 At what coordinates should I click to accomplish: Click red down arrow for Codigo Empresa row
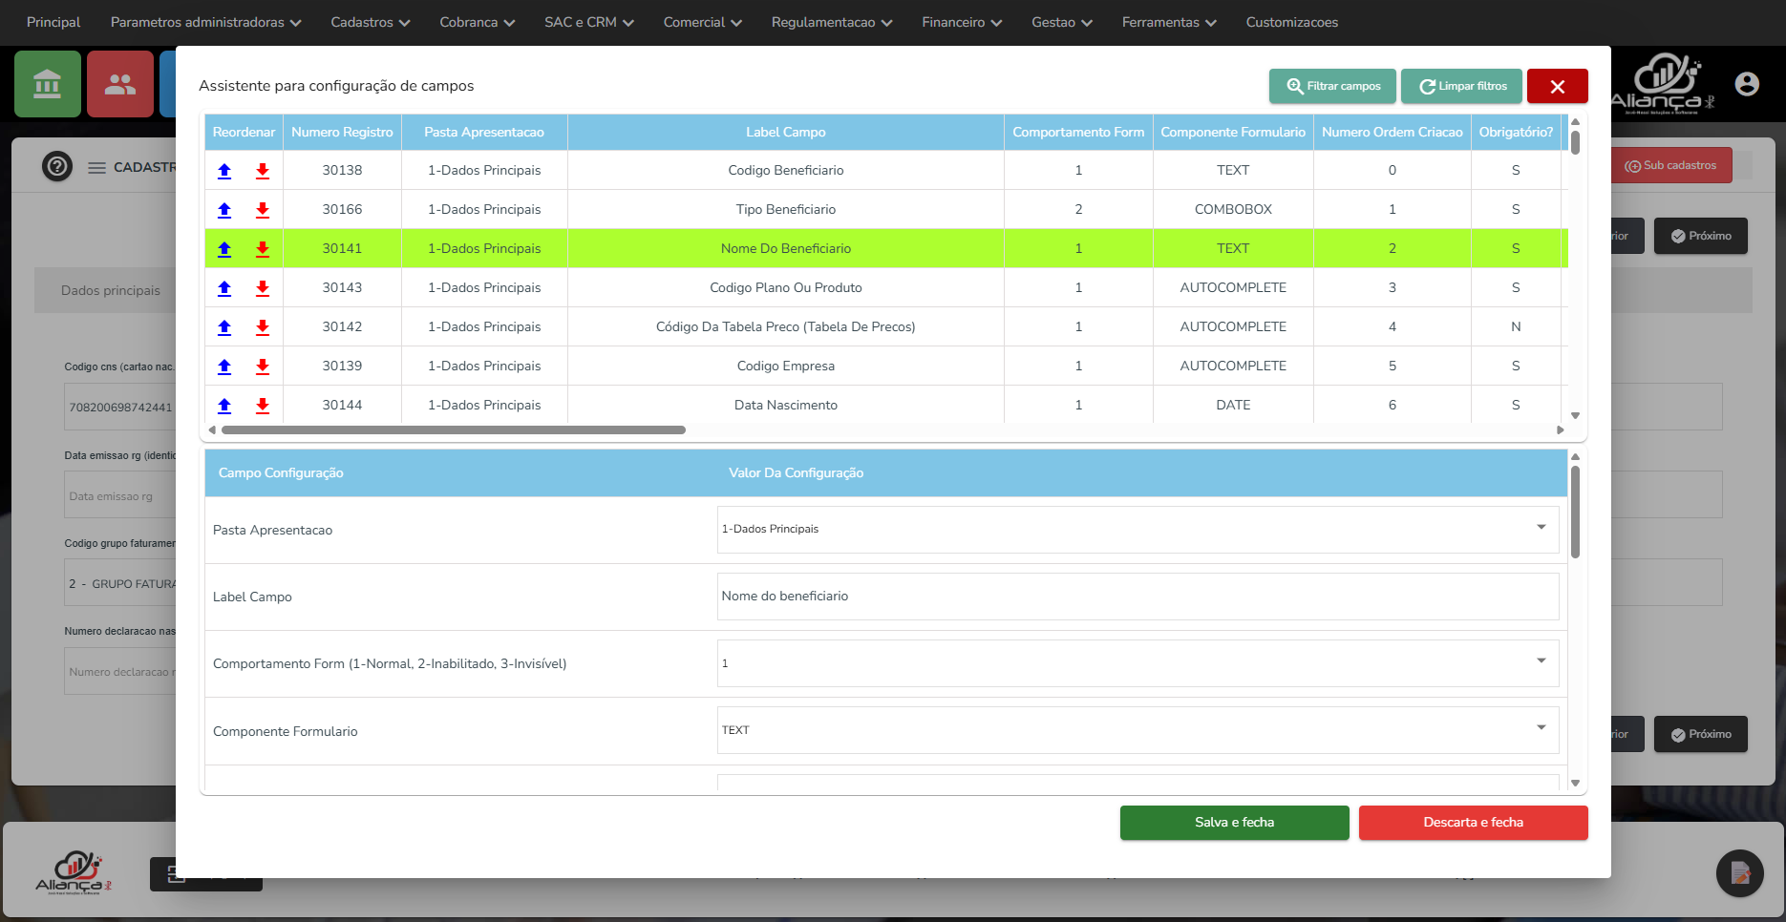(263, 367)
